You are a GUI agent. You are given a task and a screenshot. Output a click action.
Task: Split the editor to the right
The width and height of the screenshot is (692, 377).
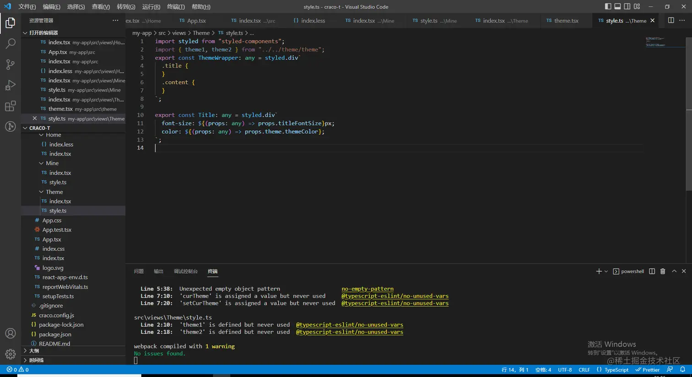[x=671, y=21]
